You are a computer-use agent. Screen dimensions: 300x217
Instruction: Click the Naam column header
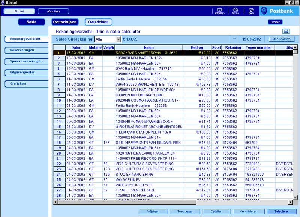point(148,47)
